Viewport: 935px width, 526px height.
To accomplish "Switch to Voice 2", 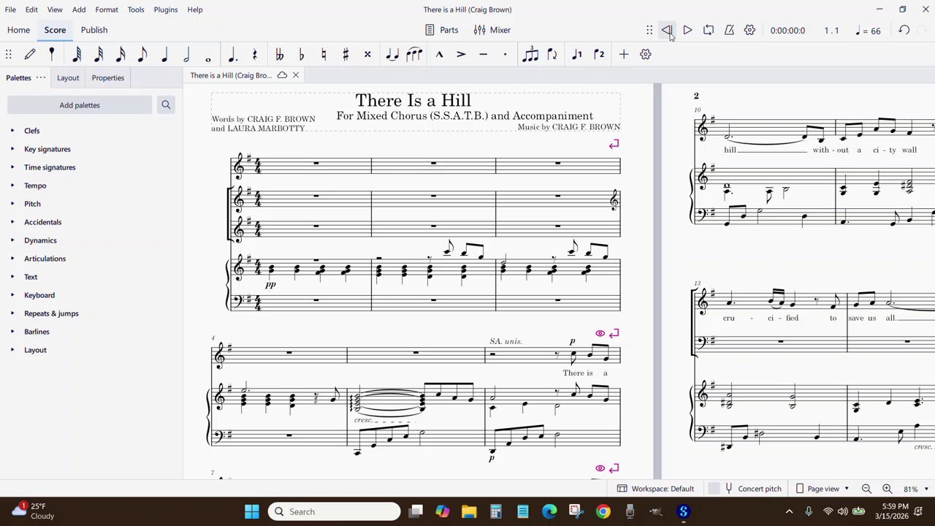I will point(599,54).
